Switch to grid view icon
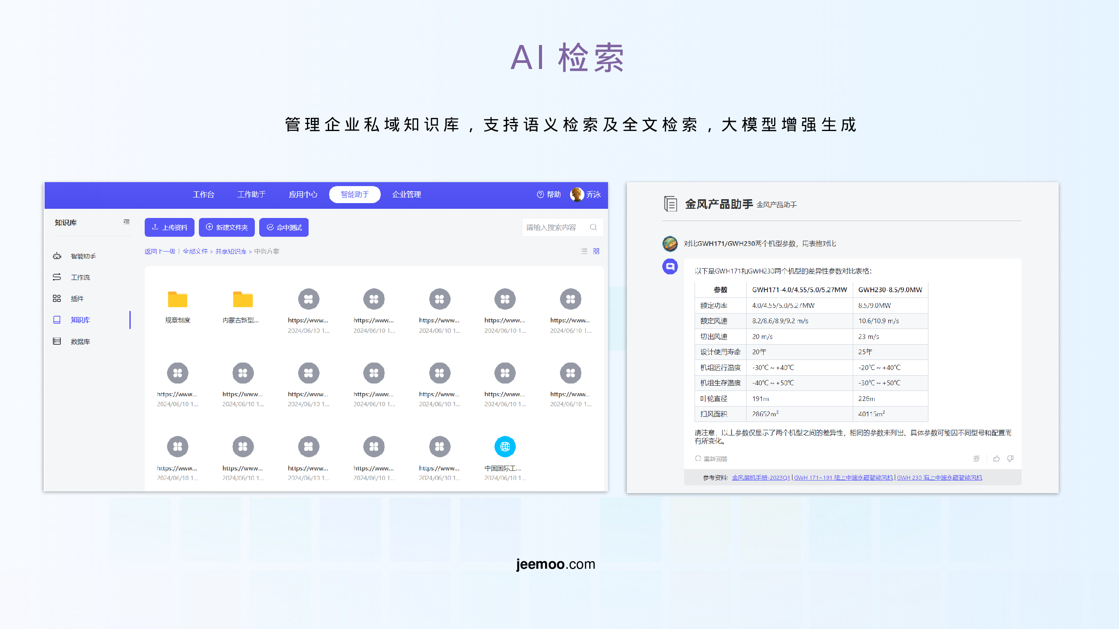Screen dimensions: 1119x629 pyautogui.click(x=596, y=251)
